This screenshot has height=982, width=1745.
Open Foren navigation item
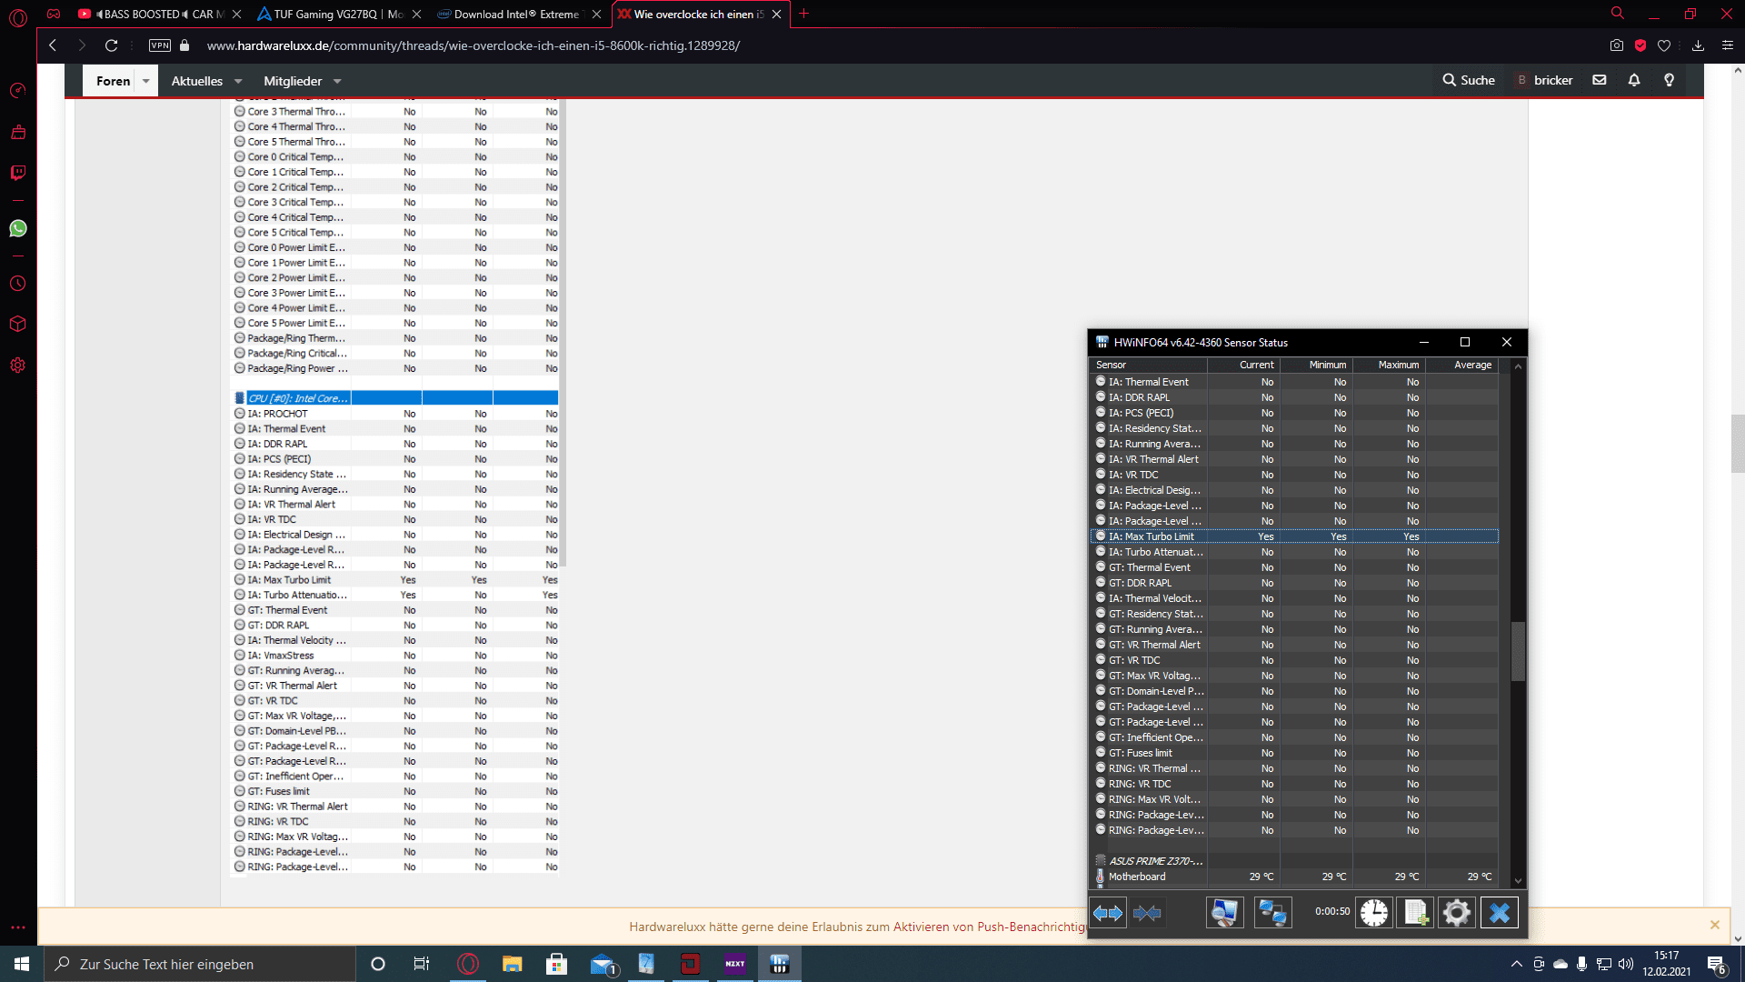114,81
